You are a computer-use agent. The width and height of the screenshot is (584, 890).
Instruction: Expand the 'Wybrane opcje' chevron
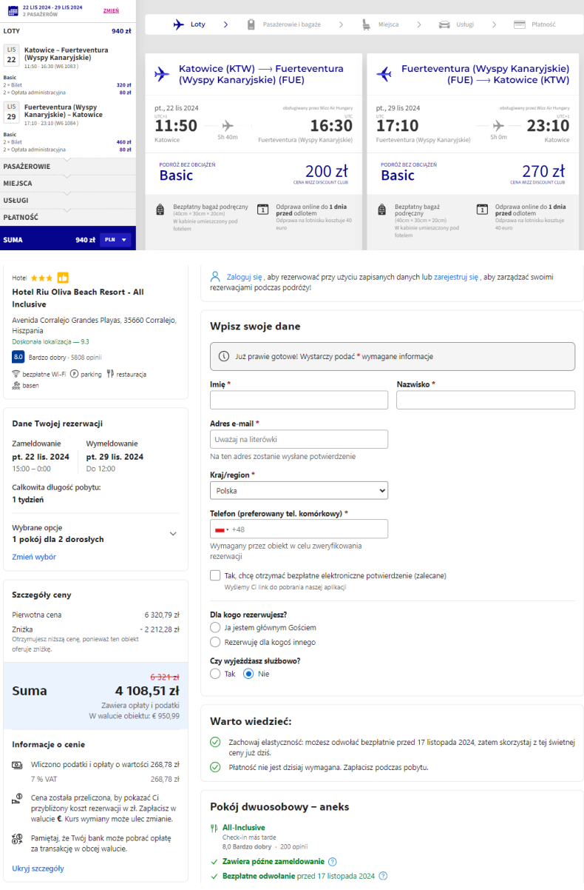pyautogui.click(x=174, y=533)
